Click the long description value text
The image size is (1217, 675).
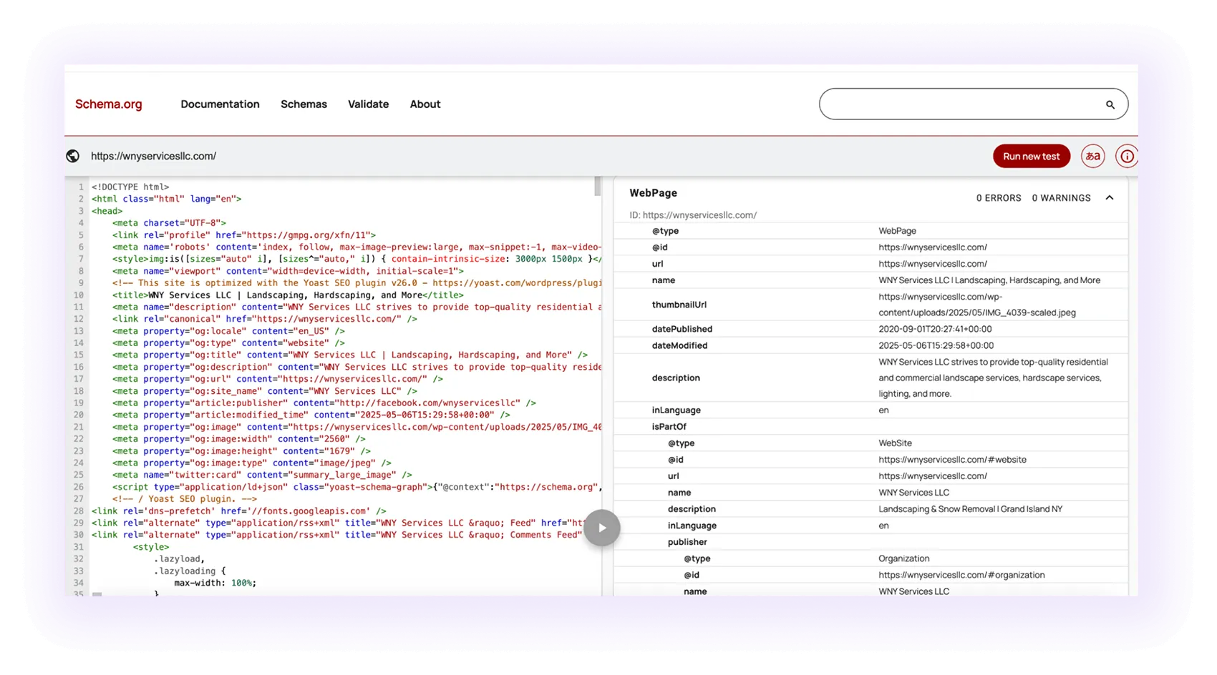pyautogui.click(x=993, y=378)
